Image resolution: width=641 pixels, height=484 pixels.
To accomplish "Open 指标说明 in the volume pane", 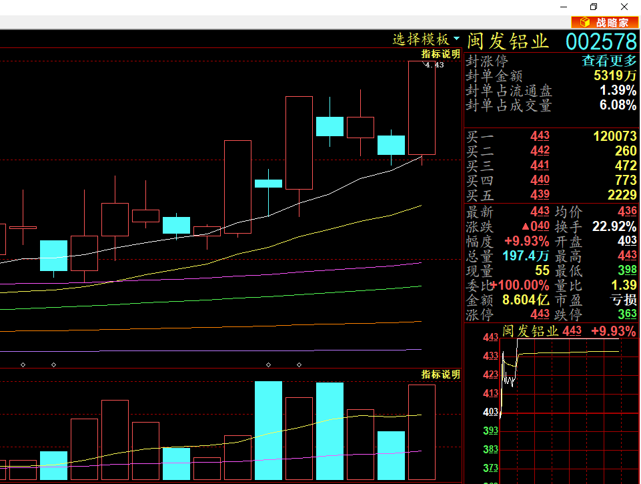I will tap(441, 375).
